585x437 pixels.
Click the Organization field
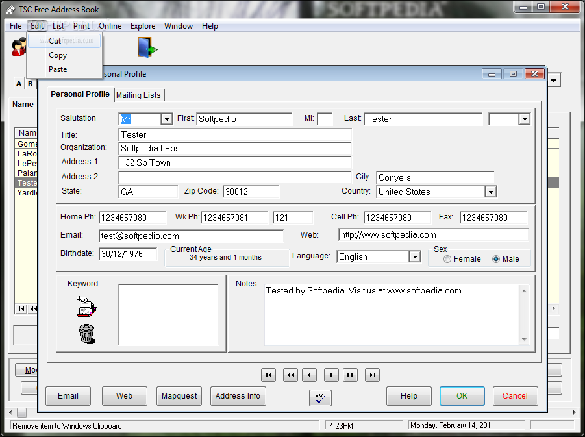click(x=235, y=149)
